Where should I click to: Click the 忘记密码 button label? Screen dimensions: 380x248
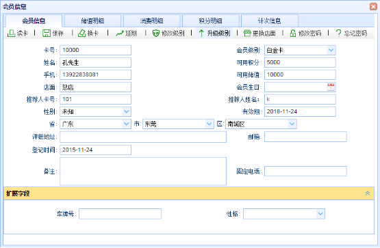pyautogui.click(x=355, y=33)
